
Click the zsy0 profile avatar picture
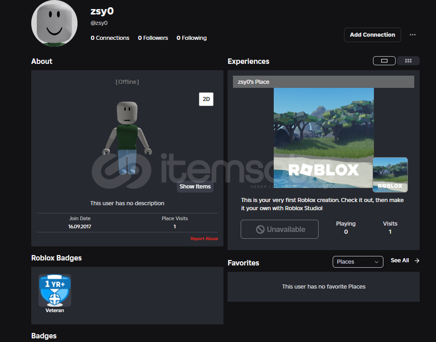[x=54, y=24]
